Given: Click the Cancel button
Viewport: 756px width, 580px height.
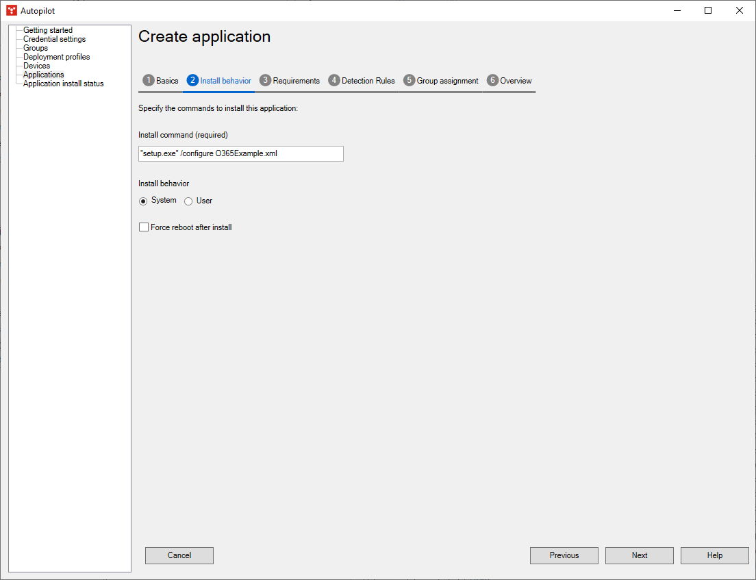Looking at the screenshot, I should [179, 555].
